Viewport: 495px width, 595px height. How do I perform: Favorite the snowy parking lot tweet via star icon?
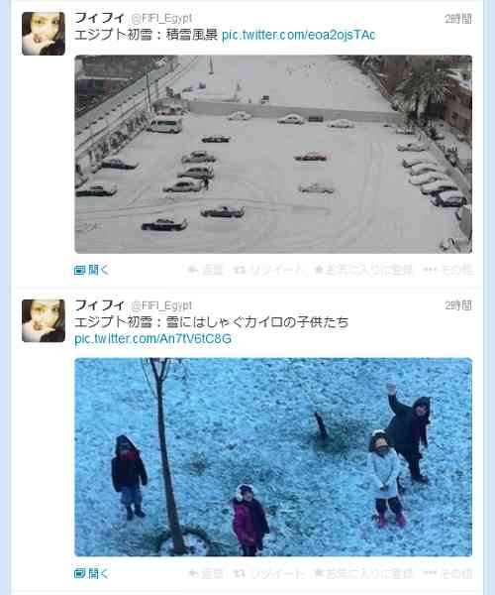[363, 270]
